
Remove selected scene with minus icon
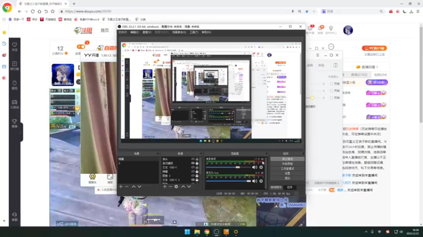pos(127,186)
